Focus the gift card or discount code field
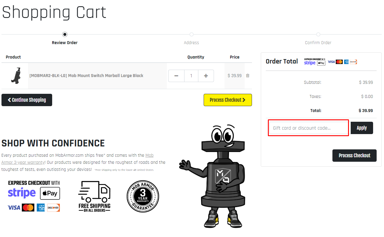384x237 pixels. click(x=308, y=128)
